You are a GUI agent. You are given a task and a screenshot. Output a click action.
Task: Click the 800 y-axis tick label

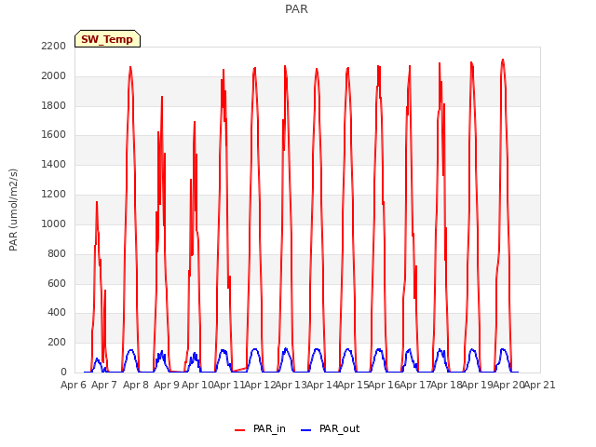pyautogui.click(x=57, y=253)
